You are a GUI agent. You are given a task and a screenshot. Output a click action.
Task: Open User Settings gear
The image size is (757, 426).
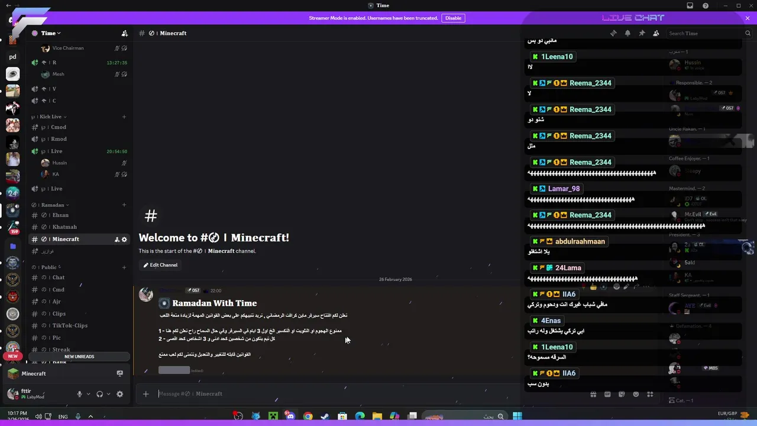(119, 394)
